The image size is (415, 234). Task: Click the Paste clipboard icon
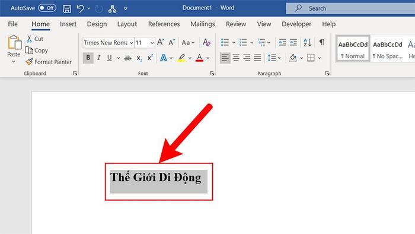tap(14, 42)
